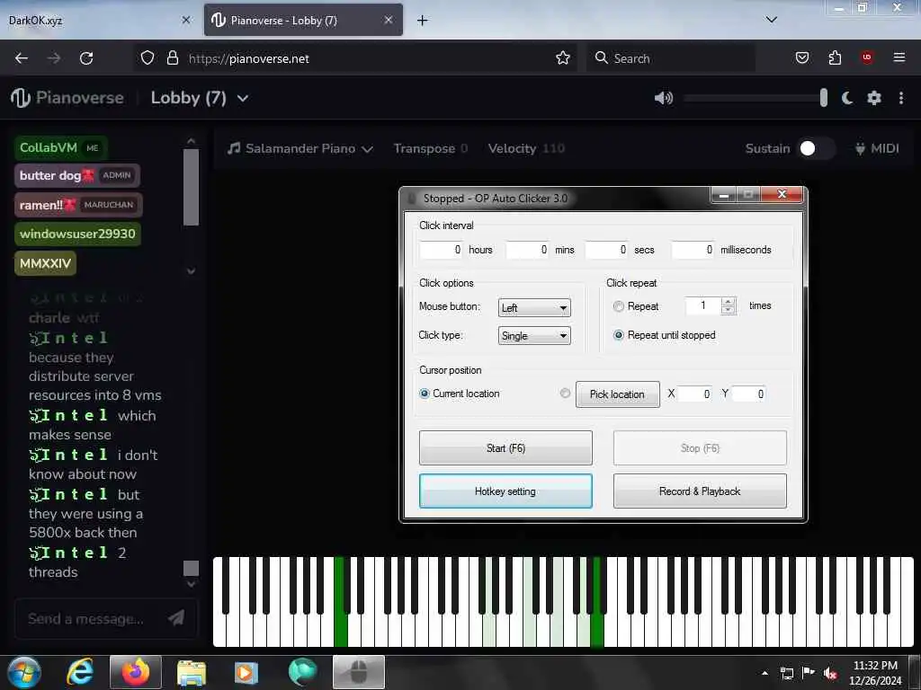Adjust the Pianoverse volume slider

pos(755,98)
